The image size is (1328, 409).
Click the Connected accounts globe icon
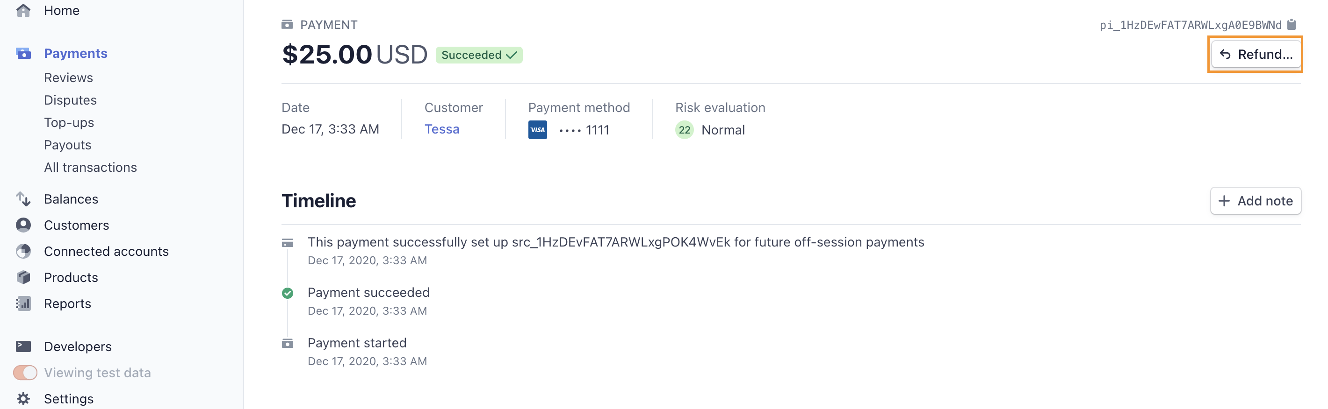coord(23,252)
